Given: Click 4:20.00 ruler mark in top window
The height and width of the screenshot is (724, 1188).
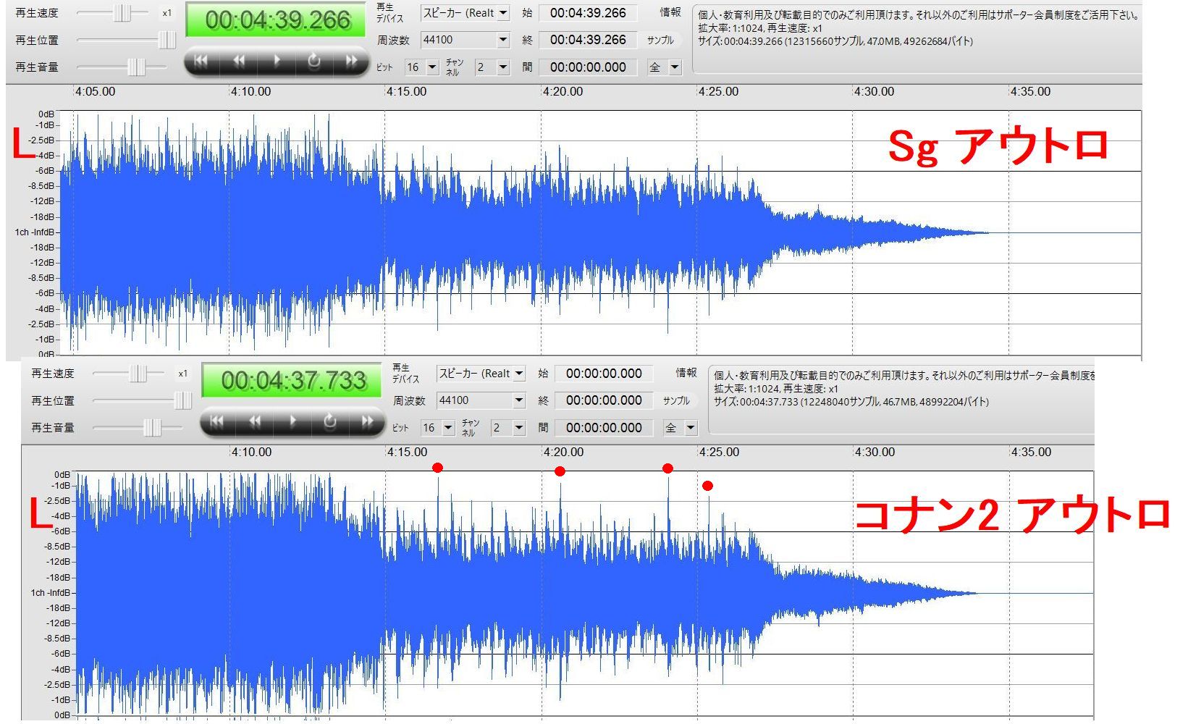Looking at the screenshot, I should [x=563, y=92].
